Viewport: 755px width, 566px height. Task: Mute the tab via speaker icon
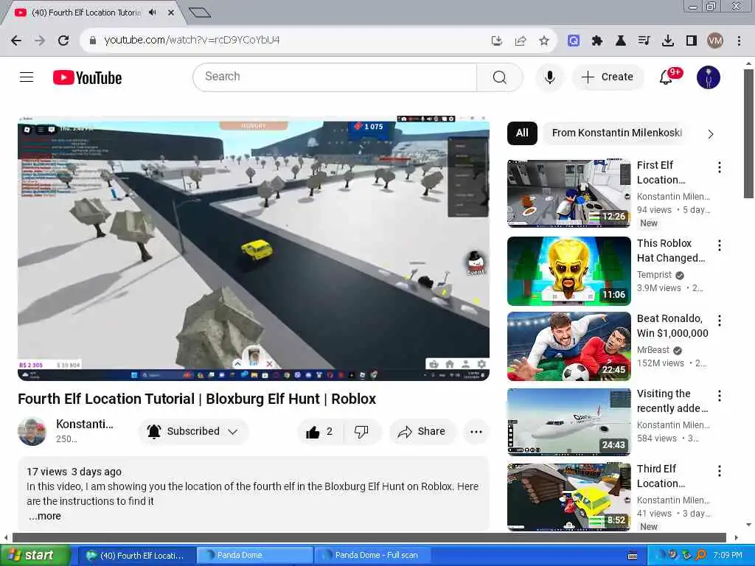point(153,13)
